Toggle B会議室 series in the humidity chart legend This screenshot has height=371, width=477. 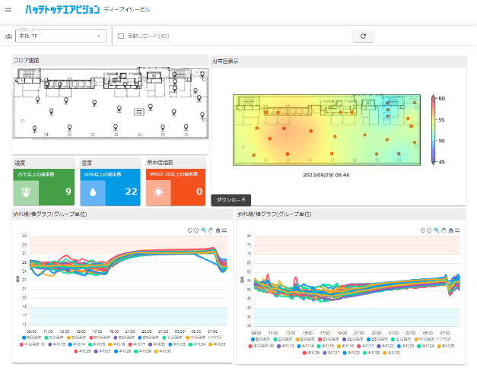[x=261, y=339]
